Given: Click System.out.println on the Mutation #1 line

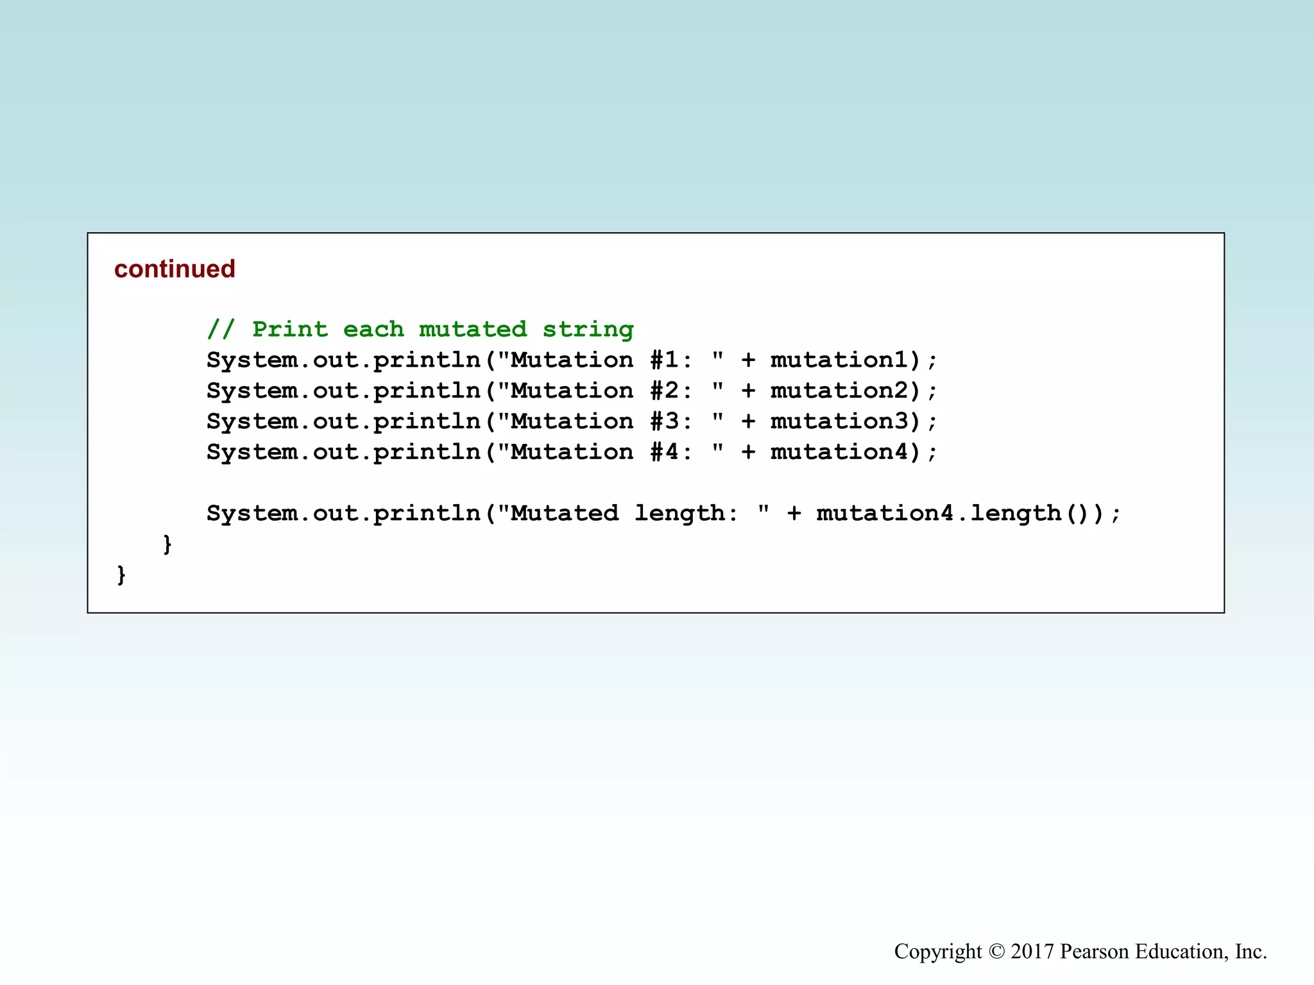Looking at the screenshot, I should (344, 360).
